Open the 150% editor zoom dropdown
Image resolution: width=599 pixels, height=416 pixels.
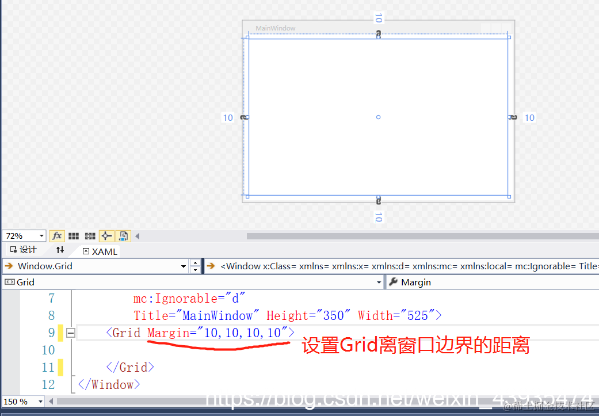tap(22, 401)
